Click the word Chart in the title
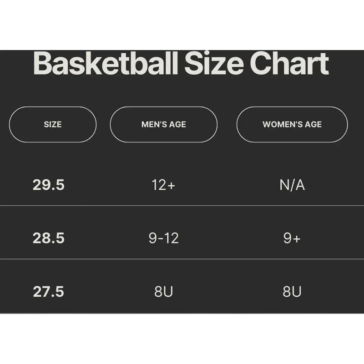The height and width of the screenshot is (364, 364). click(289, 64)
